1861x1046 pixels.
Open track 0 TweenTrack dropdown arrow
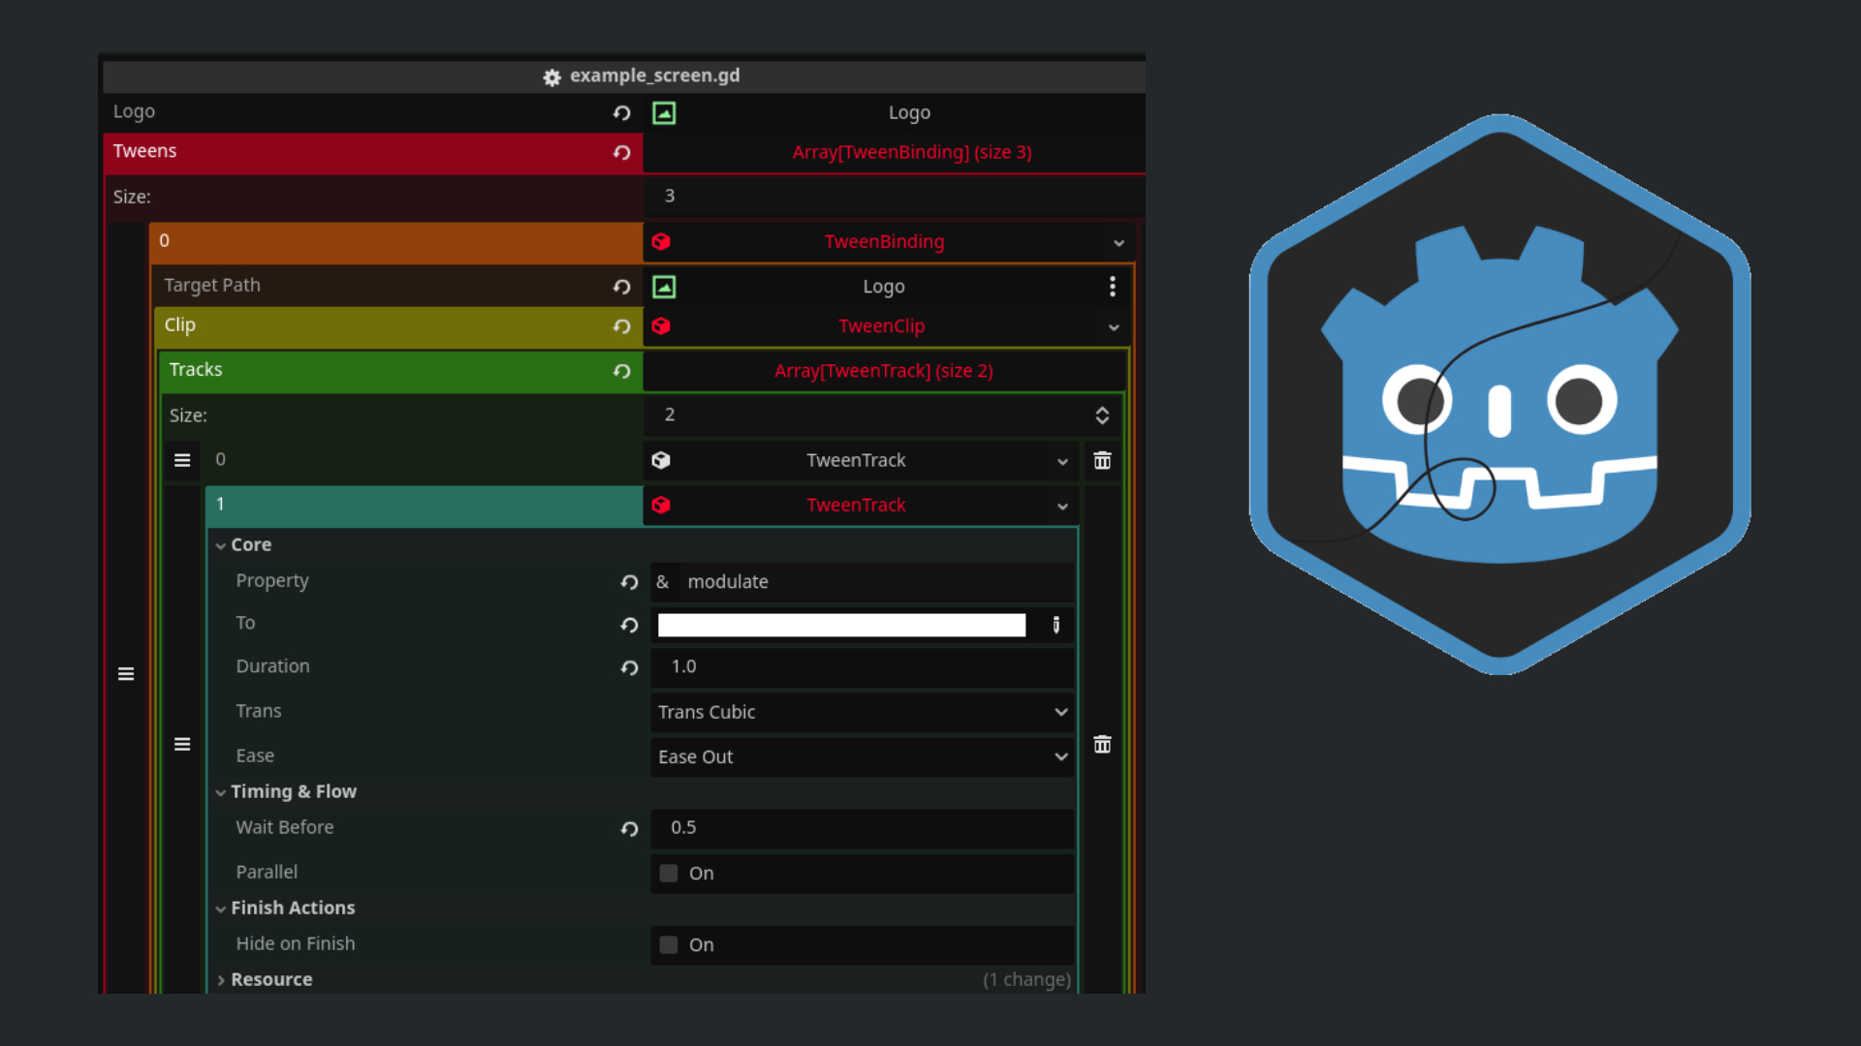tap(1062, 462)
